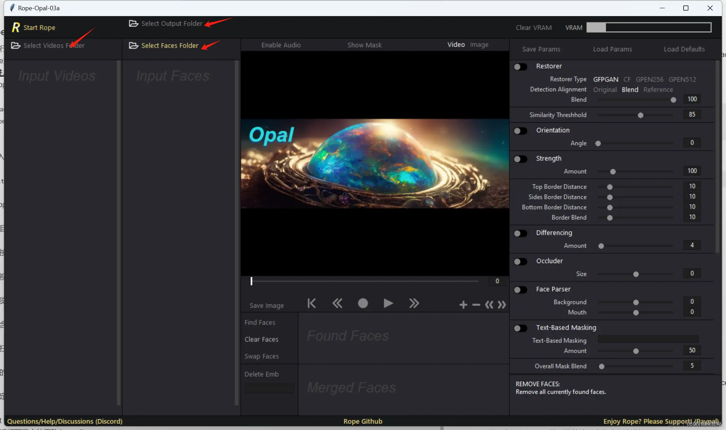Choose Reference detection alignment
The width and height of the screenshot is (726, 430).
658,90
